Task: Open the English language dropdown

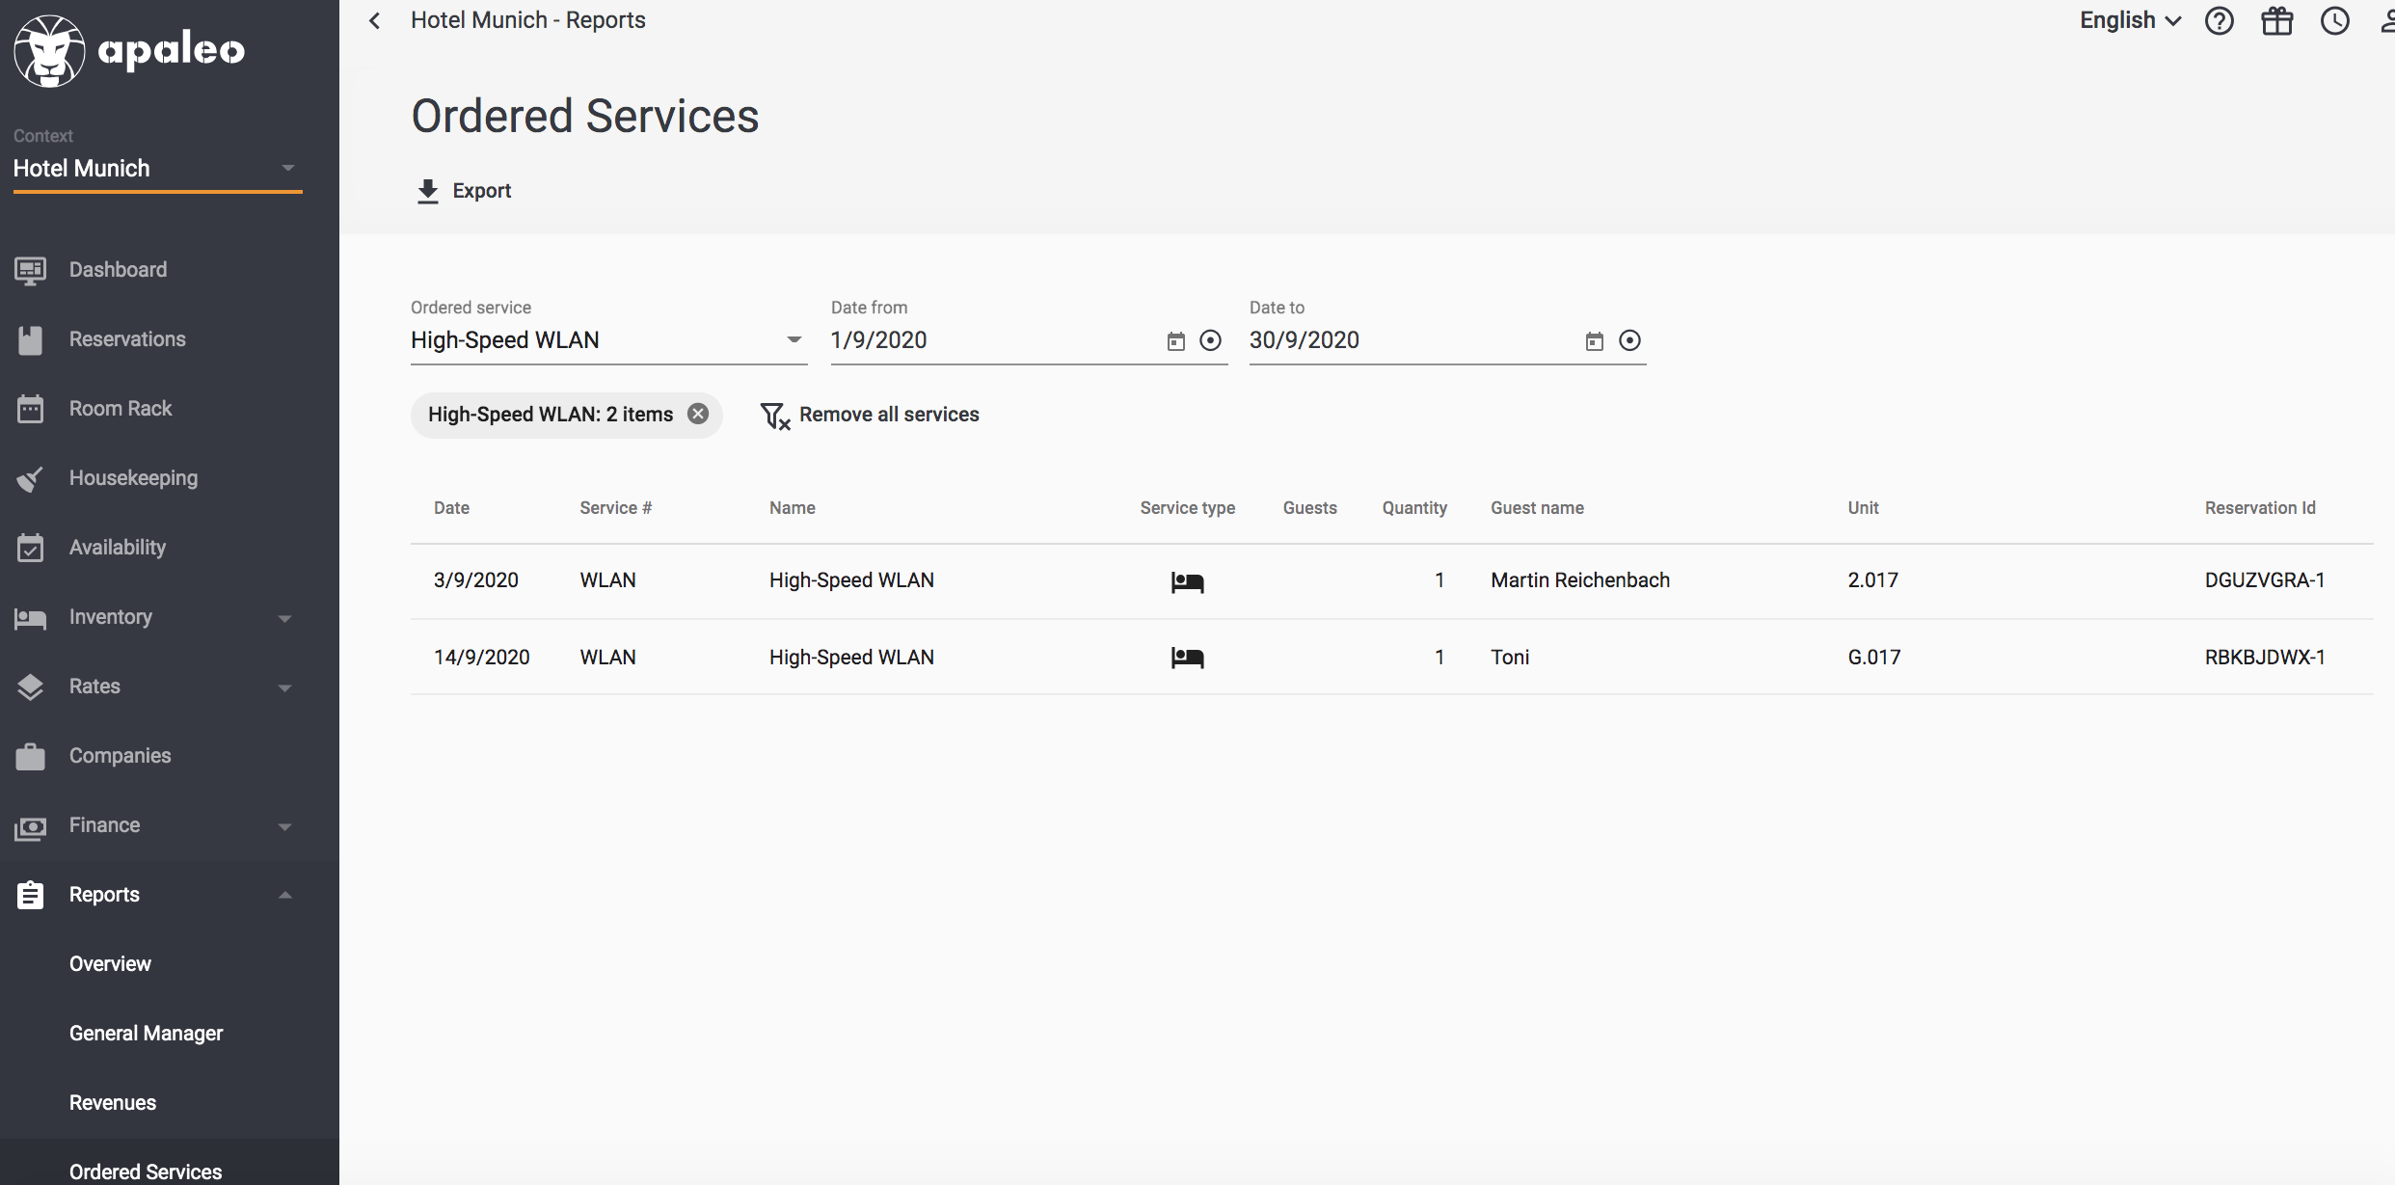Action: point(2130,20)
